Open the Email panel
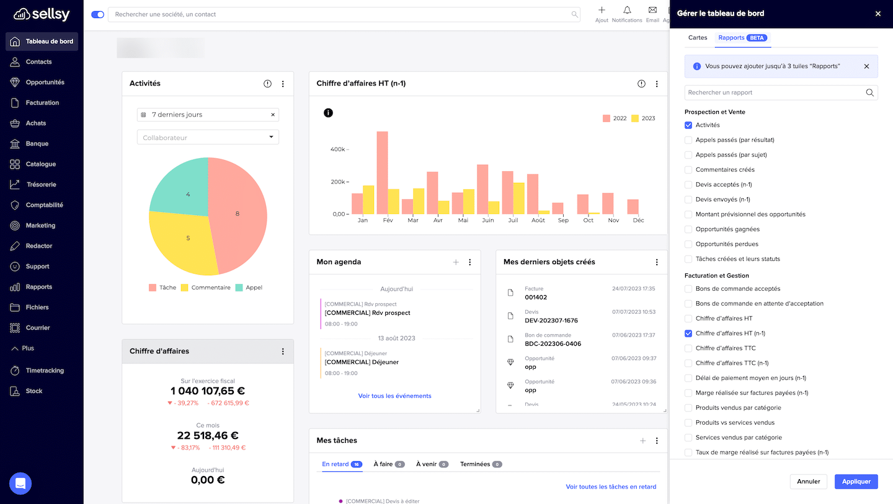Image resolution: width=893 pixels, height=504 pixels. [x=652, y=12]
